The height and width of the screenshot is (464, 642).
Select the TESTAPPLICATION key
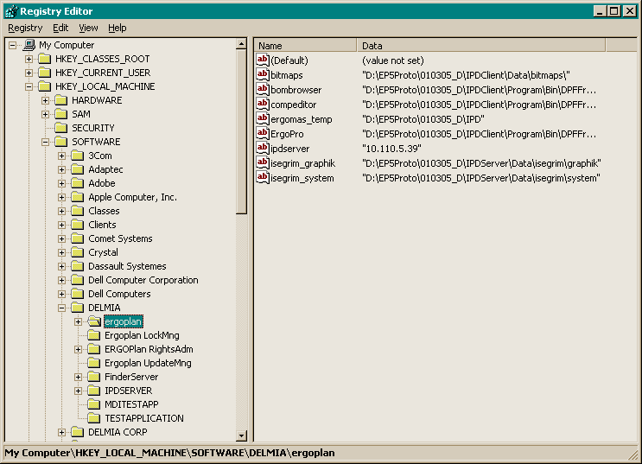(x=143, y=418)
